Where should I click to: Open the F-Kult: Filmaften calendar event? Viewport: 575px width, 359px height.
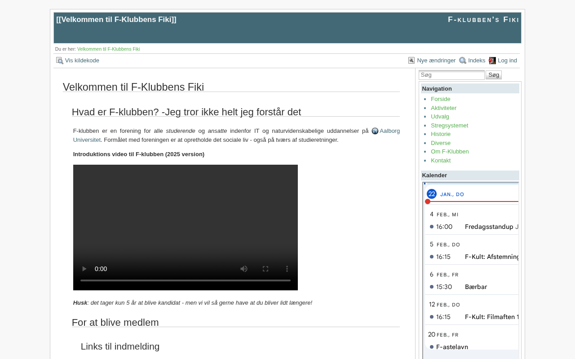pyautogui.click(x=472, y=317)
